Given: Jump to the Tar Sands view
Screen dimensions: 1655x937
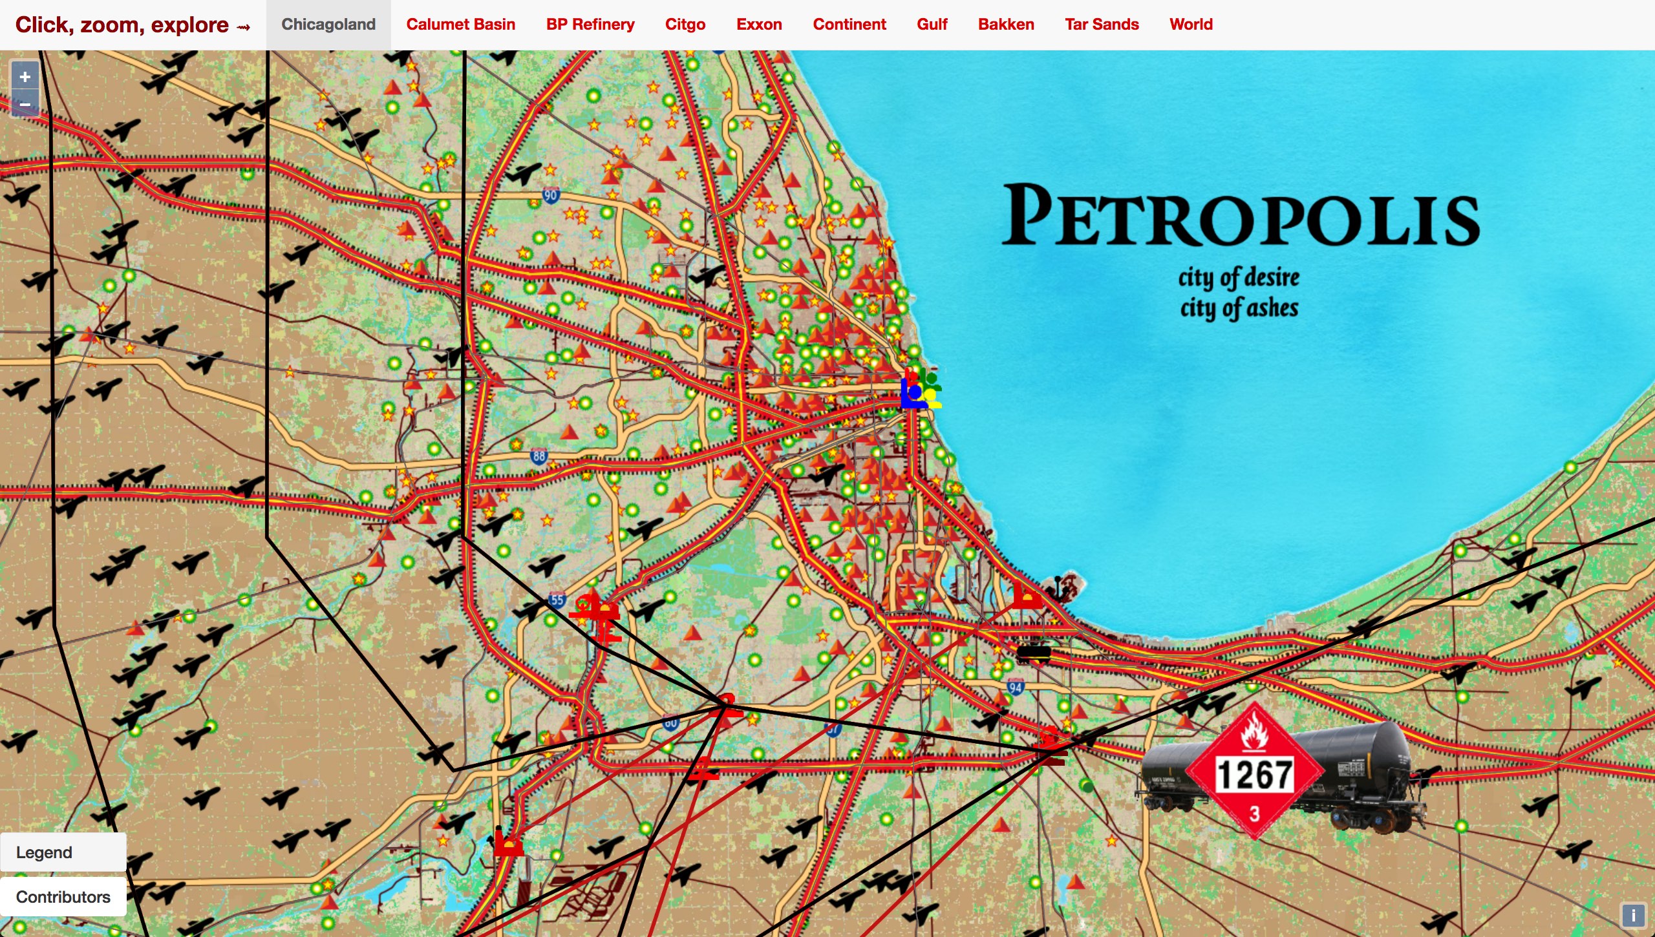Looking at the screenshot, I should point(1102,25).
